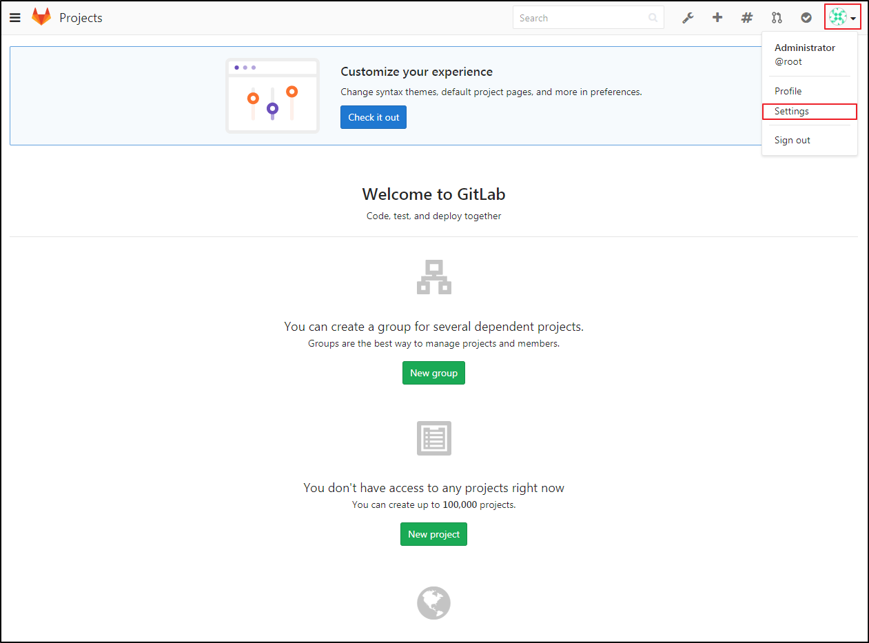
Task: Click the Welcome to GitLab heading
Action: (433, 194)
